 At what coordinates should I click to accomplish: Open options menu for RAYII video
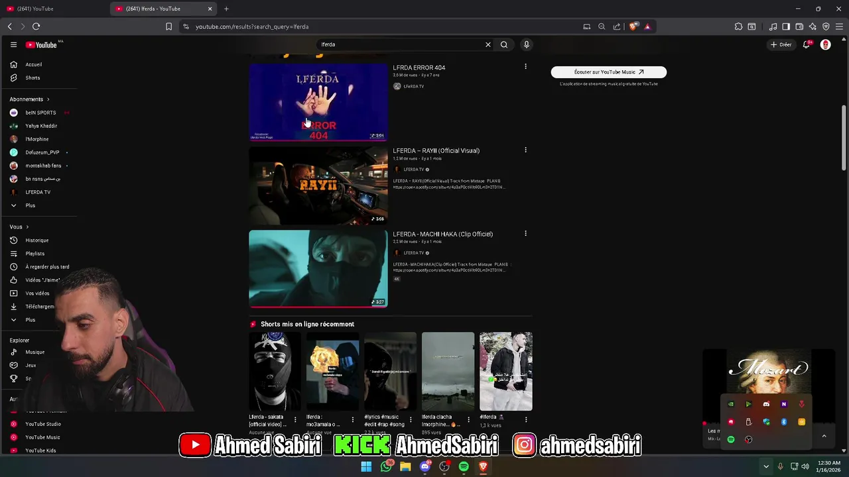pos(525,150)
